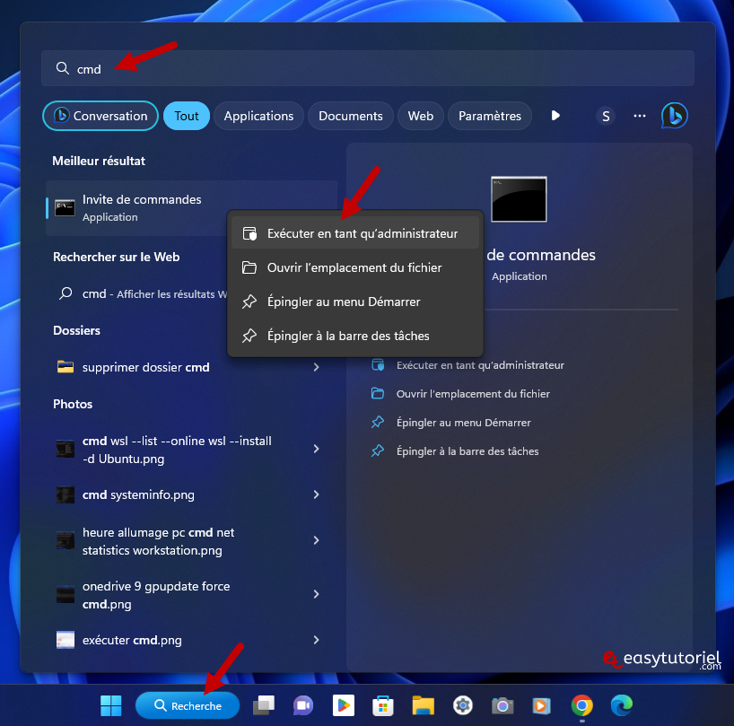Choose Ouvrir l'emplacement du fichier in context menu
This screenshot has width=734, height=726.
click(355, 267)
